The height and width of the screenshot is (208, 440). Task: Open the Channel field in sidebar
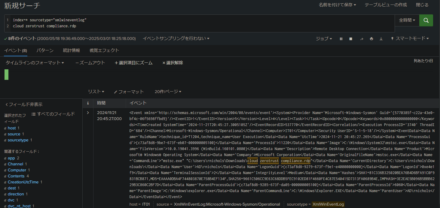(x=15, y=164)
